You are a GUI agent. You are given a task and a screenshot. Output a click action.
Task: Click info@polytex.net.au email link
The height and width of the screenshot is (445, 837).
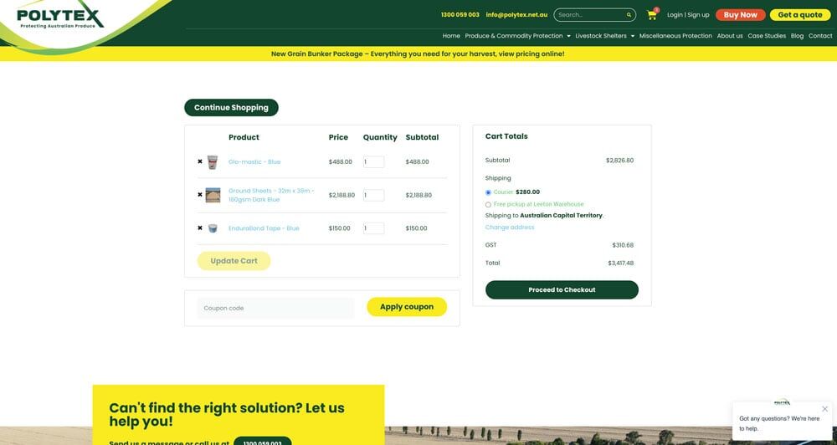[x=516, y=15]
